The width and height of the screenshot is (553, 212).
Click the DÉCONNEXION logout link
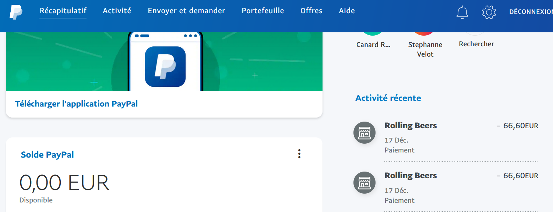pyautogui.click(x=531, y=12)
